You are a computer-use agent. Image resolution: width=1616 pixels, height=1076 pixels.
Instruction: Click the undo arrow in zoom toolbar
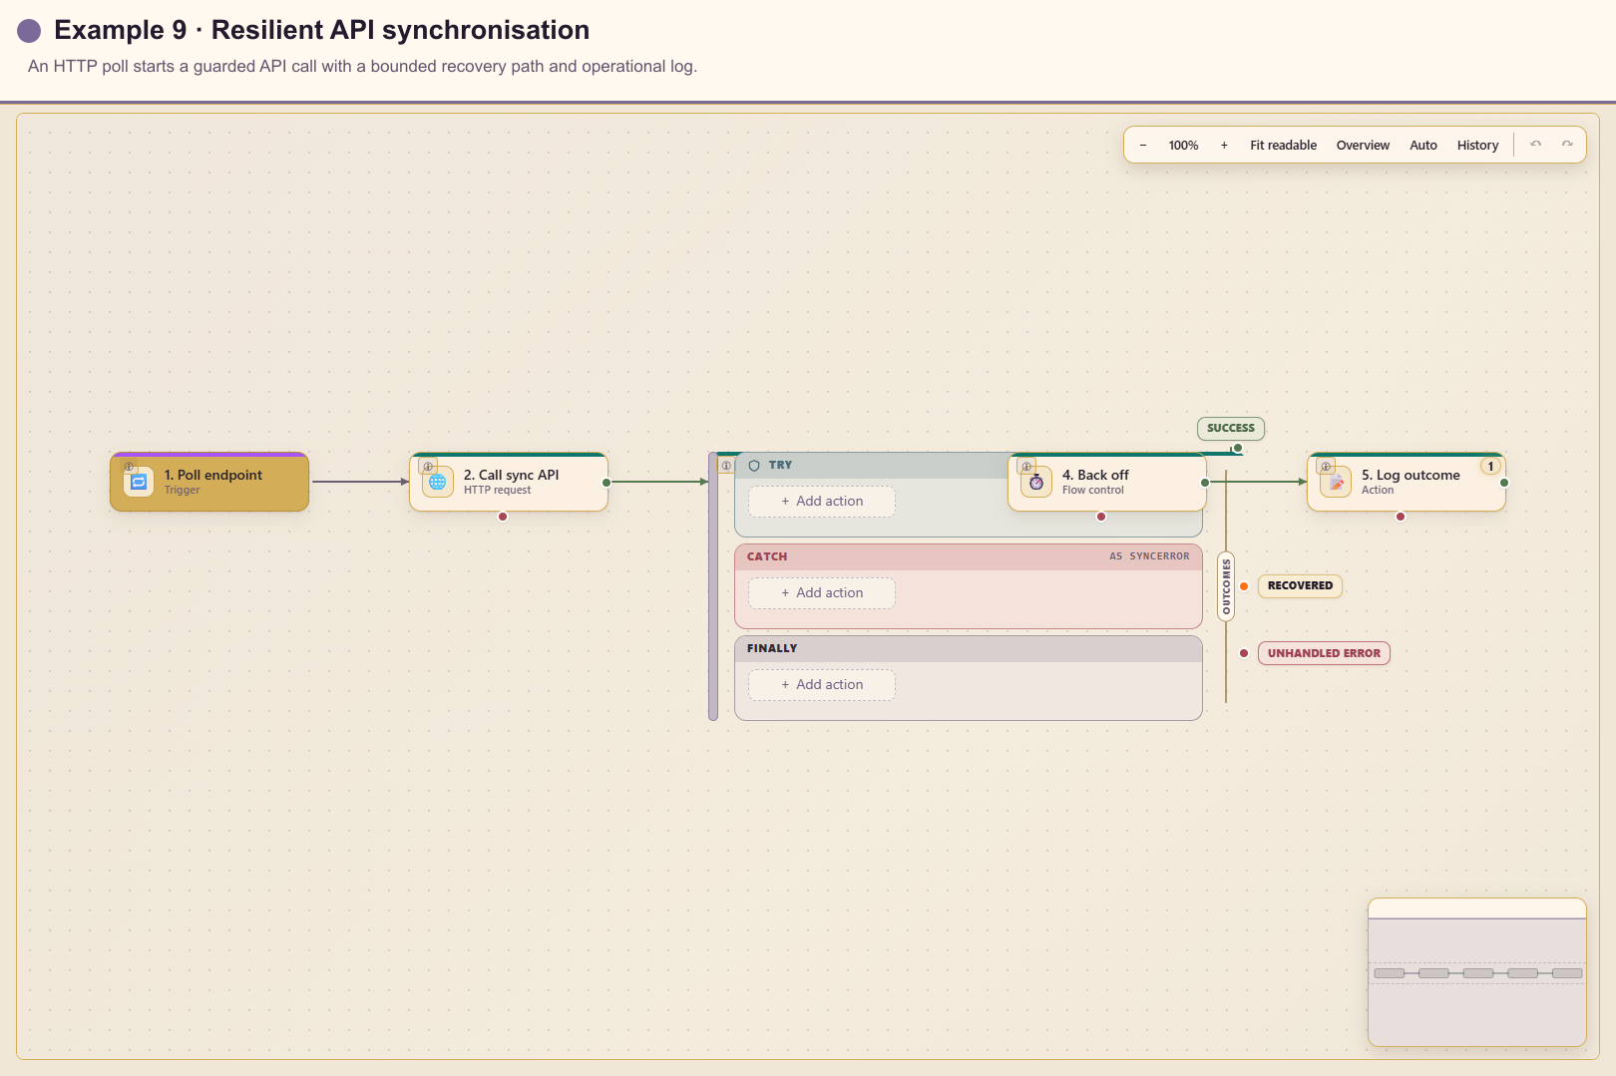click(1536, 145)
